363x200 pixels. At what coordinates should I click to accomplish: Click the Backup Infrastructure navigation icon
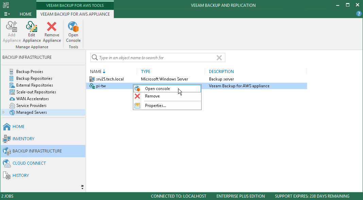tap(7, 151)
